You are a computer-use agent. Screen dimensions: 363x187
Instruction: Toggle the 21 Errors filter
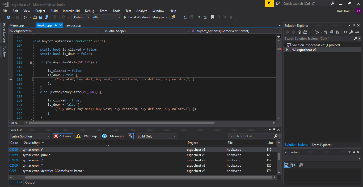pyautogui.click(x=63, y=136)
